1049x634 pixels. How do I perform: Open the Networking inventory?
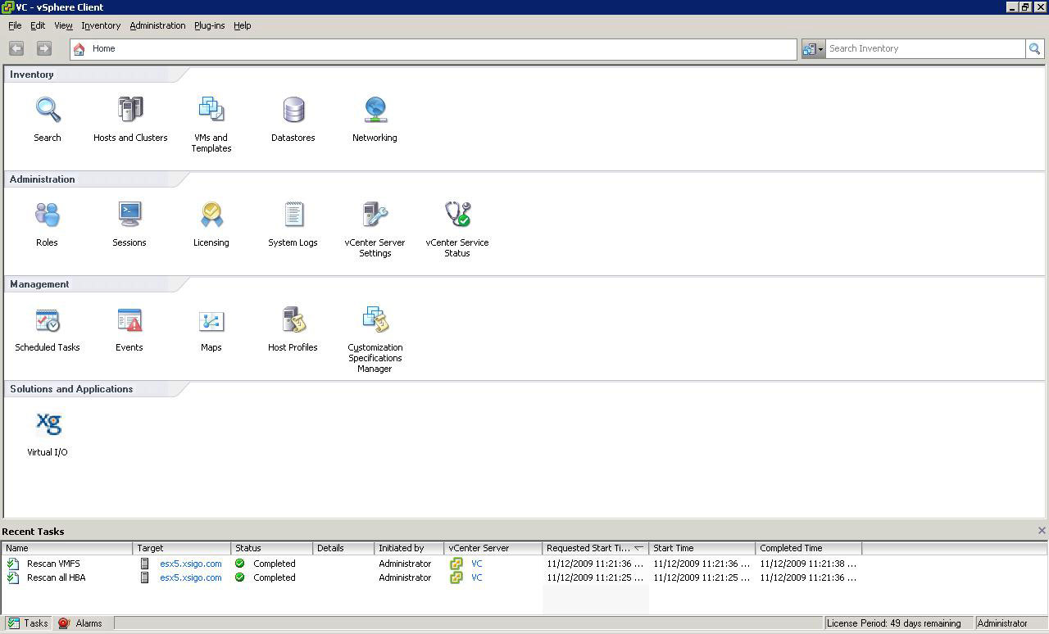click(375, 120)
